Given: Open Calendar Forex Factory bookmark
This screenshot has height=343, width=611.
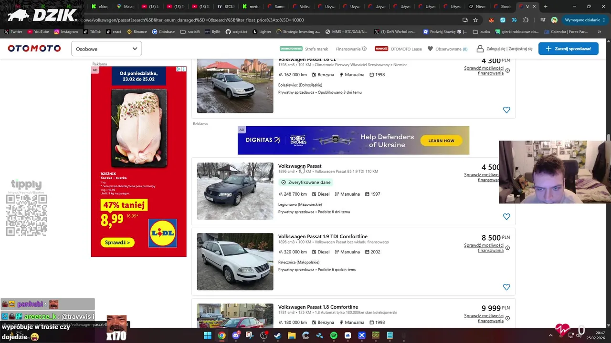Looking at the screenshot, I should 565,32.
